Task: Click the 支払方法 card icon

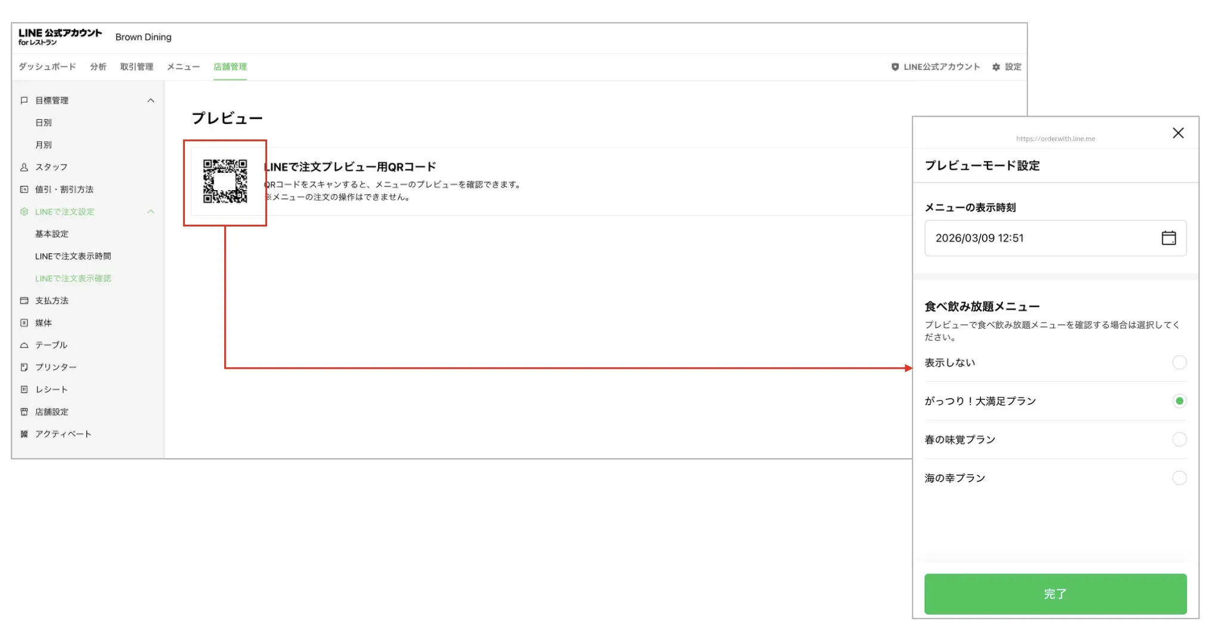Action: (24, 300)
